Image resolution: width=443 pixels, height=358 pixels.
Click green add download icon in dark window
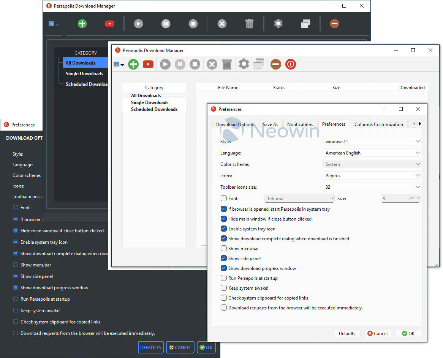click(82, 24)
